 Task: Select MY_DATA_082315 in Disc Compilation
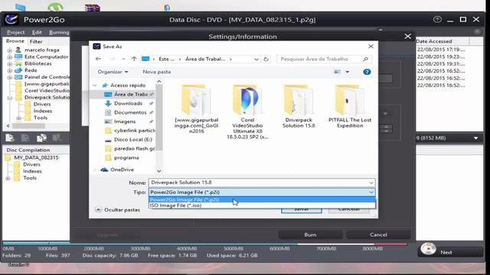36,157
